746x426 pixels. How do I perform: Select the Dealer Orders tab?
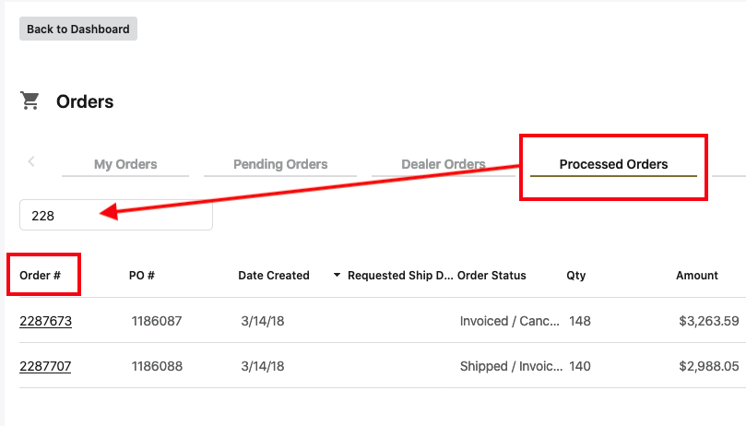(443, 164)
